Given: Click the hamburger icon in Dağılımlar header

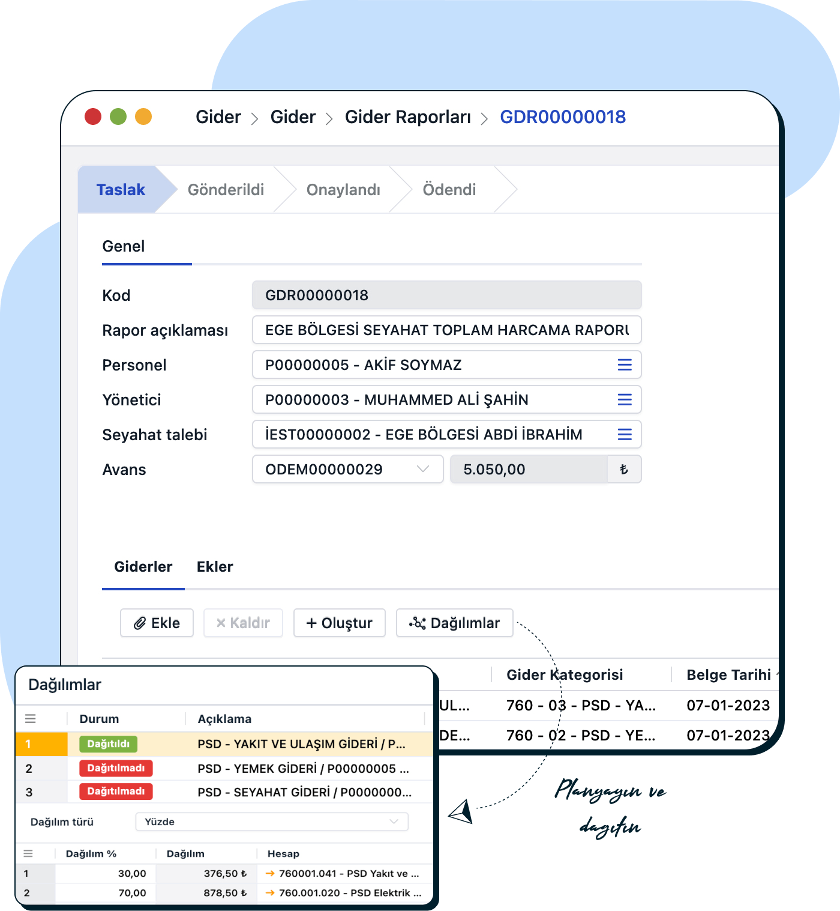Looking at the screenshot, I should (31, 719).
